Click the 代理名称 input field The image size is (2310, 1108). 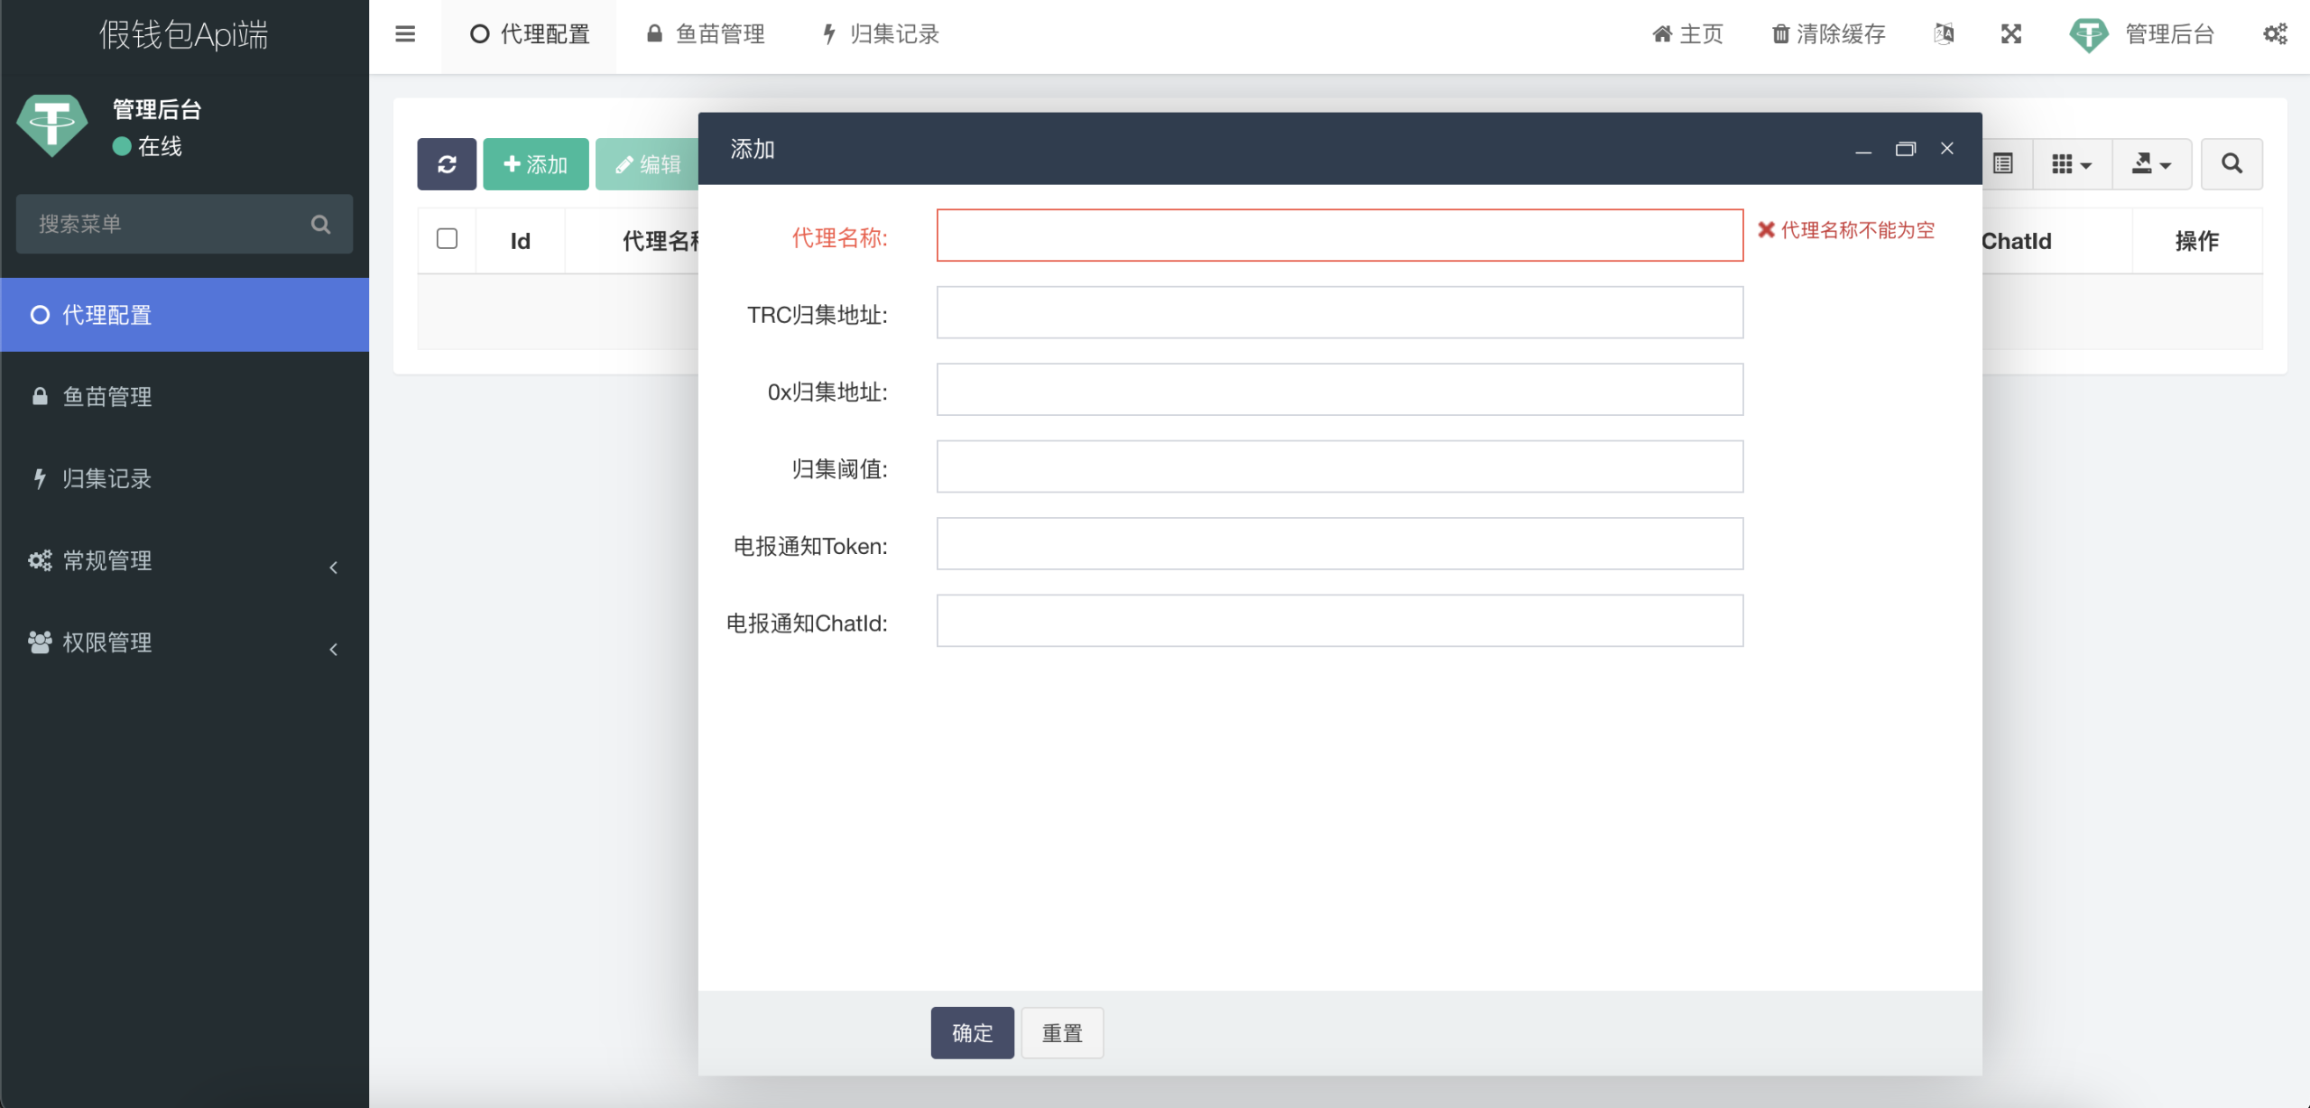pyautogui.click(x=1339, y=235)
